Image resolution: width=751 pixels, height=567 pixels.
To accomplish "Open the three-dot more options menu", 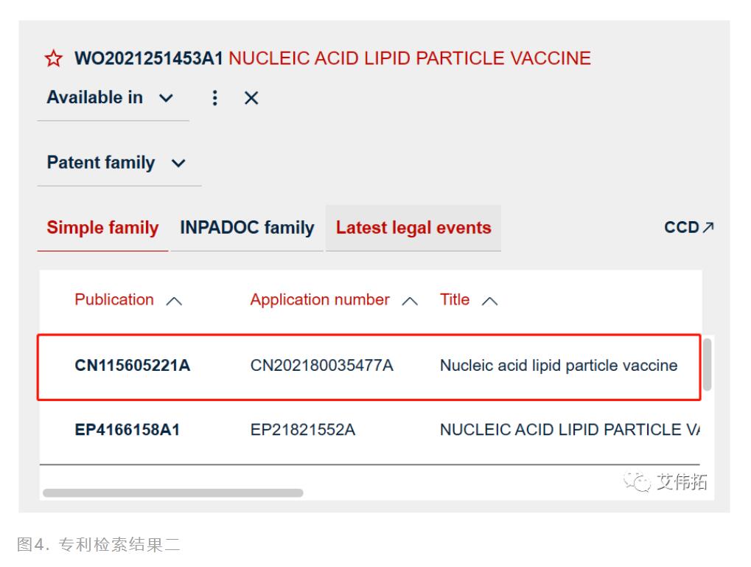I will pyautogui.click(x=215, y=98).
